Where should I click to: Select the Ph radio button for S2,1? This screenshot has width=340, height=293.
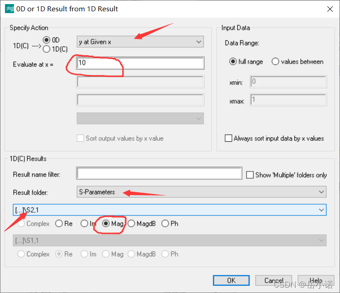[165, 223]
